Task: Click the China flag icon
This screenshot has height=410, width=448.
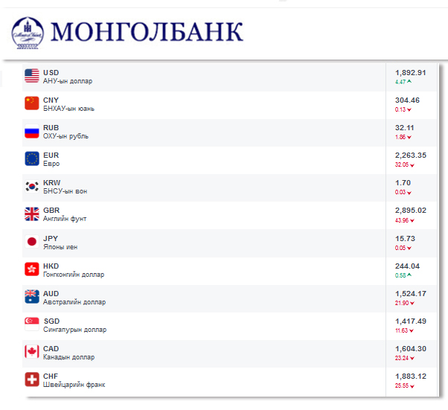Action: pos(31,103)
